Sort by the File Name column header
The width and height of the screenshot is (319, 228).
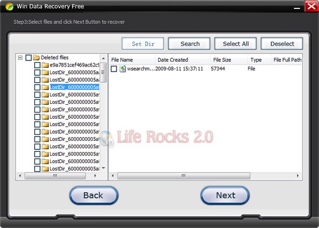pos(132,60)
